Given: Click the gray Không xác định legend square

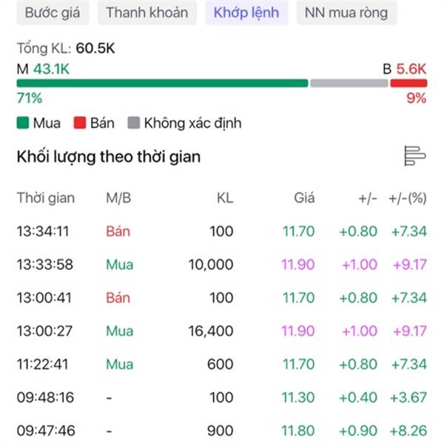Looking at the screenshot, I should [x=134, y=123].
